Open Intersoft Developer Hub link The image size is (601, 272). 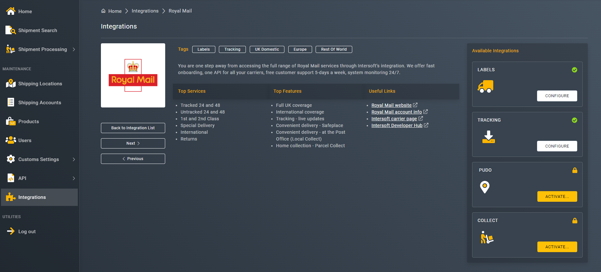coord(397,125)
